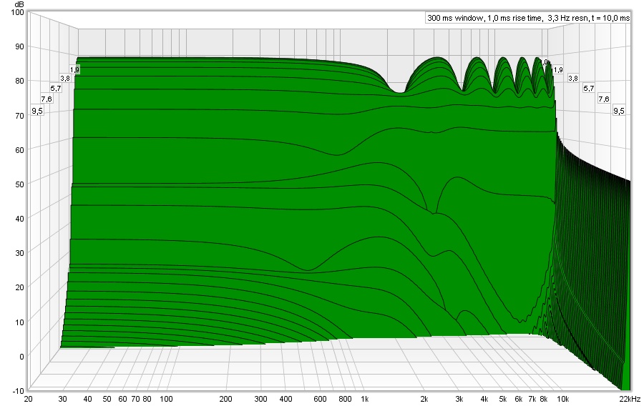Image resolution: width=644 pixels, height=406 pixels.
Task: Click the '10k' frequency axis label
Action: coord(562,399)
